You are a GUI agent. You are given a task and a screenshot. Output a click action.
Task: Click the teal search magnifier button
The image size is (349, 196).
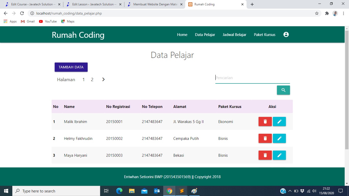(283, 90)
